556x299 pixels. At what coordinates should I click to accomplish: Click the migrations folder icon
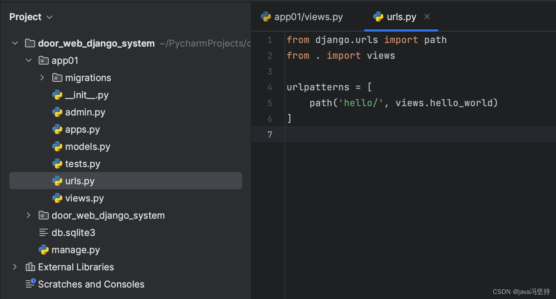[57, 78]
